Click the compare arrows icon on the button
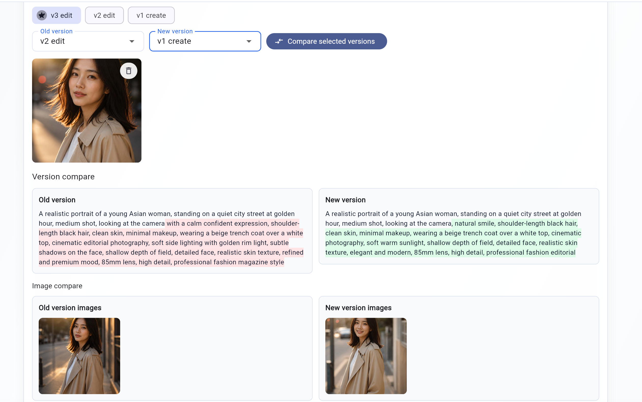 coord(279,41)
